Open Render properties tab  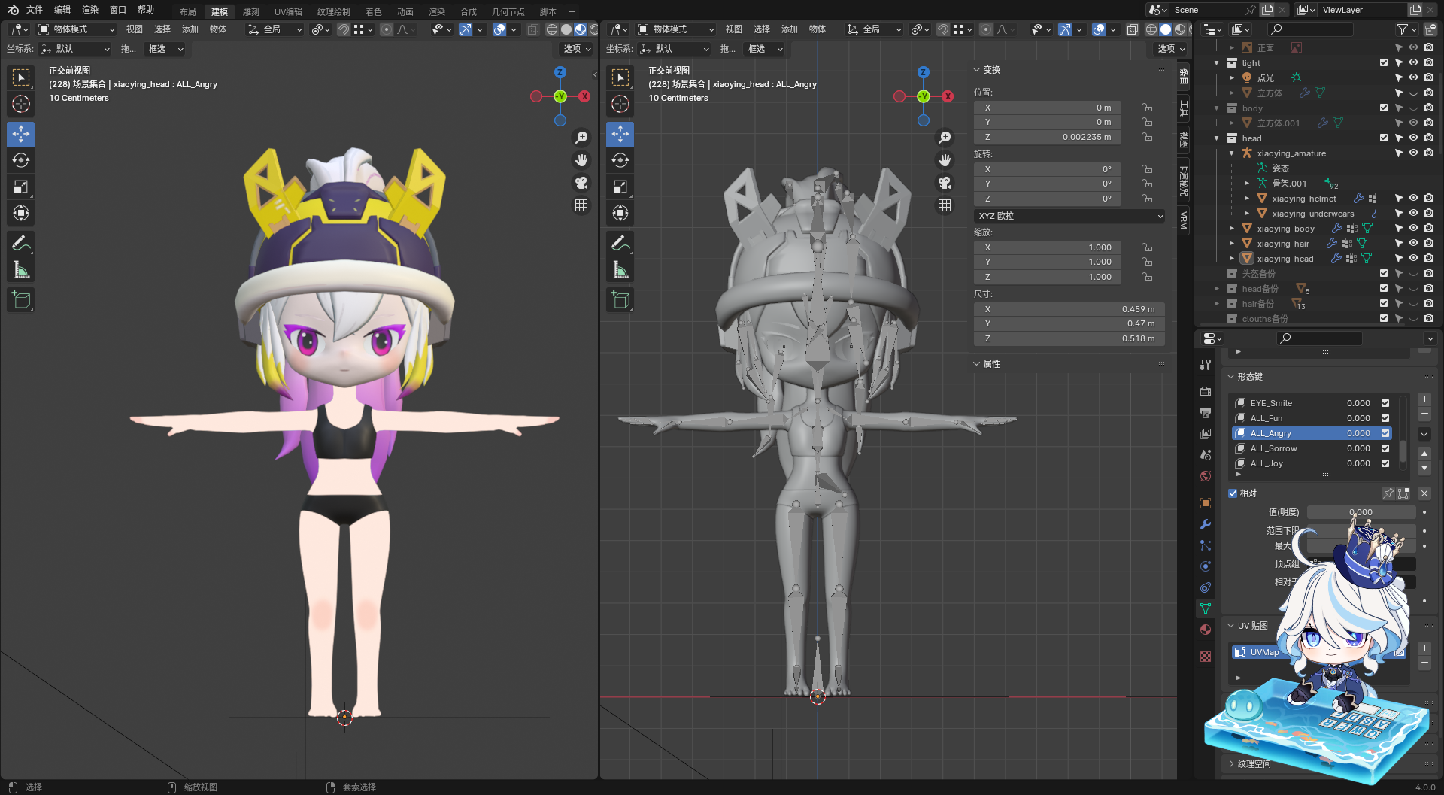pos(1206,391)
